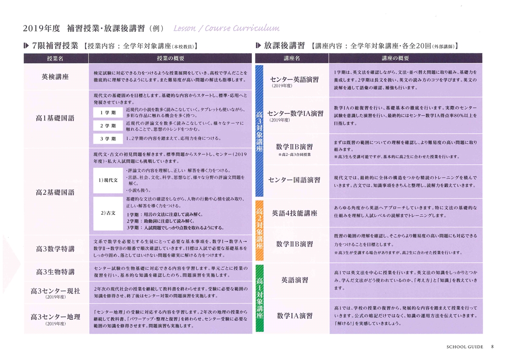Click the "SCHOOL GUIDE" footer text
The height and width of the screenshot is (359, 509).
tap(465, 346)
